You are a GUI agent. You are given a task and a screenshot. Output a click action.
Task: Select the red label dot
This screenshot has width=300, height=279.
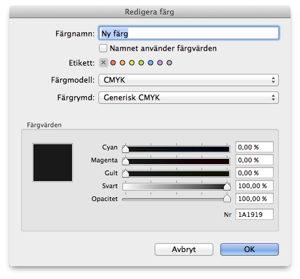coord(113,63)
